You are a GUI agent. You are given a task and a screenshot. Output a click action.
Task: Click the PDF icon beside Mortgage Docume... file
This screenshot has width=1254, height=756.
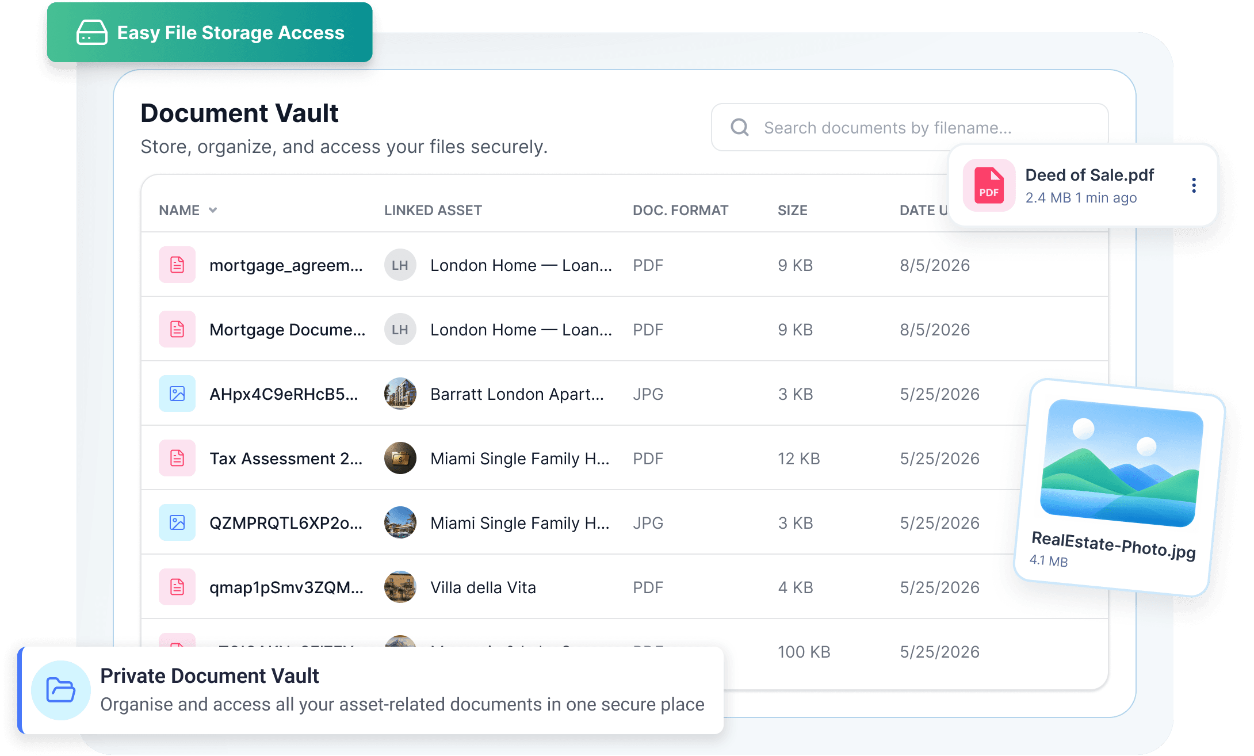click(177, 329)
